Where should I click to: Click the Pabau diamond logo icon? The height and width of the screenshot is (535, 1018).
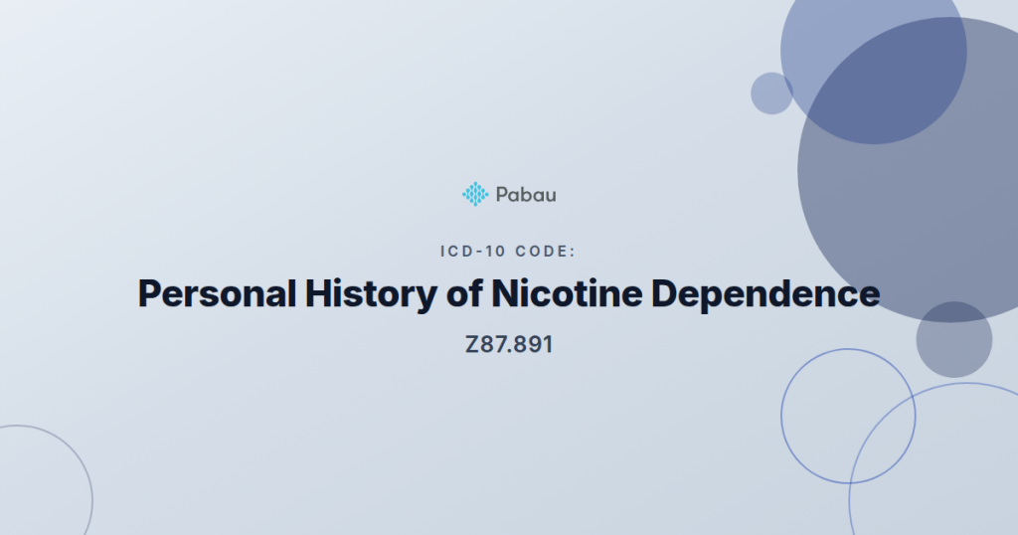pos(475,194)
